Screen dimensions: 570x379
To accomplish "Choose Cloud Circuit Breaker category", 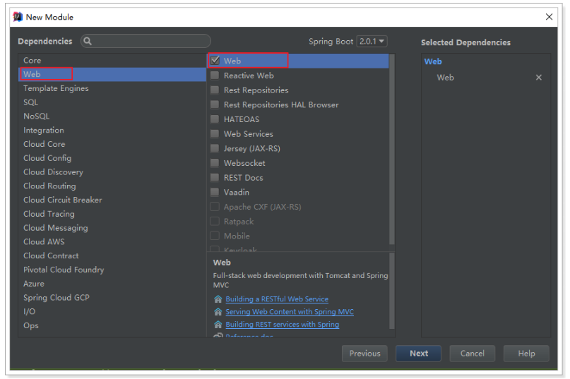I will tap(112, 200).
